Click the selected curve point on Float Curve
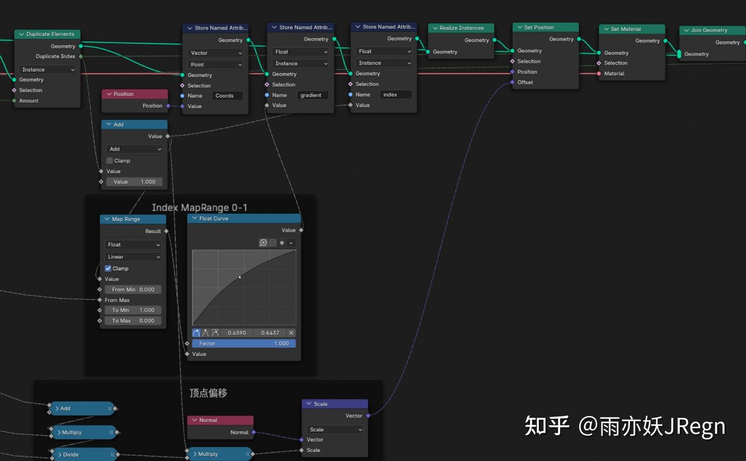The width and height of the screenshot is (746, 461). [239, 277]
